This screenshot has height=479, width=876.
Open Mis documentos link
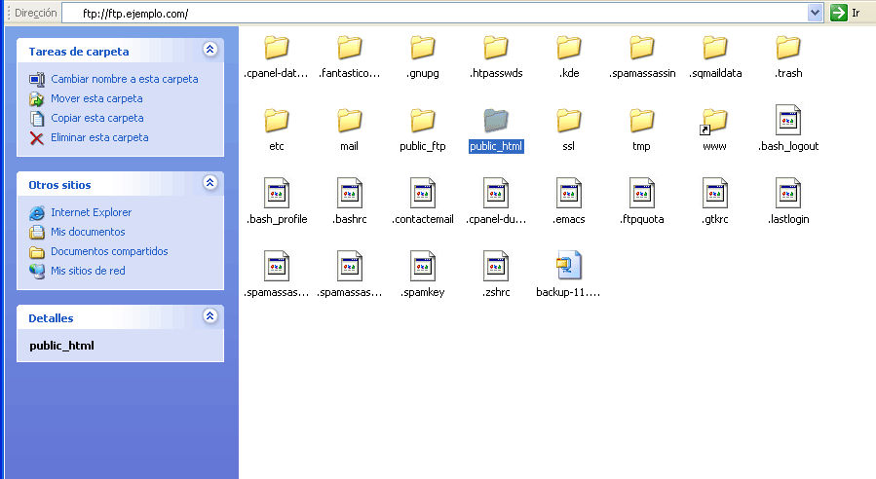tap(88, 232)
